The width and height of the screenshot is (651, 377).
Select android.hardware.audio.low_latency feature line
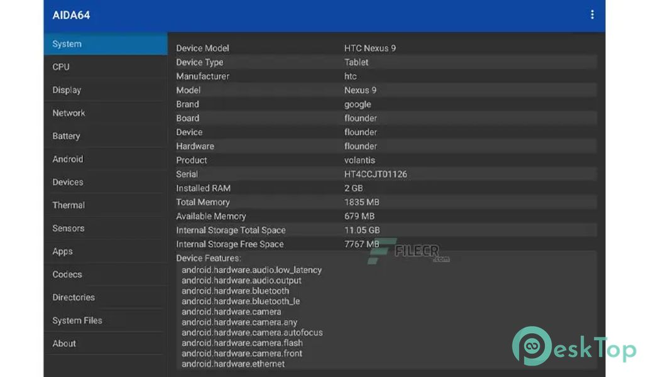point(251,270)
